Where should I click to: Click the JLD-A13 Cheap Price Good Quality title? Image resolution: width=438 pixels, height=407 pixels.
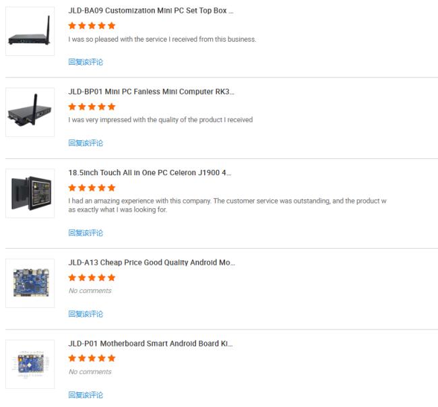(152, 263)
